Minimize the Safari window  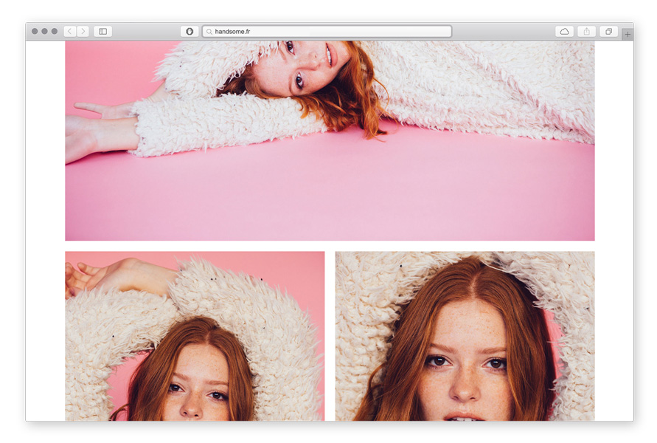(44, 32)
